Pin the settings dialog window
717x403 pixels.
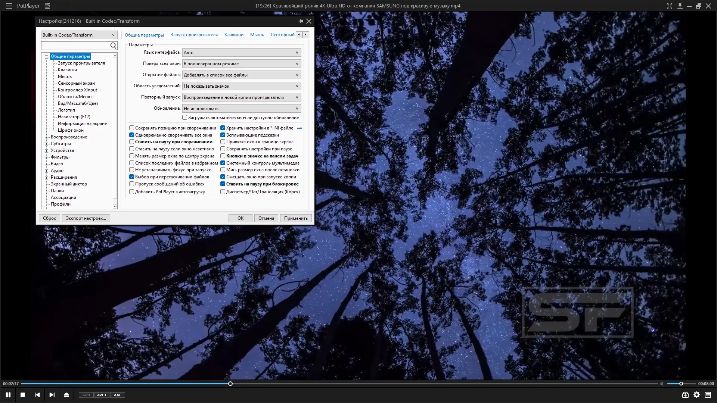pos(300,21)
